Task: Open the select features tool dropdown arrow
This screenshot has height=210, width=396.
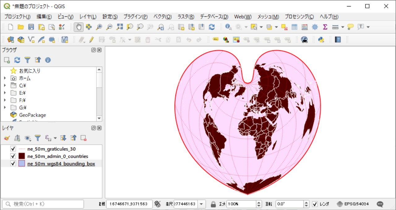Action: tap(261, 27)
